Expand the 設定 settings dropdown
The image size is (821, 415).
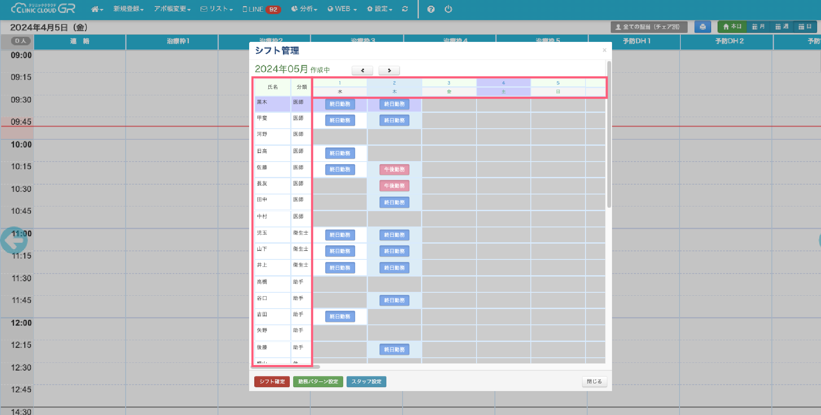coord(380,9)
